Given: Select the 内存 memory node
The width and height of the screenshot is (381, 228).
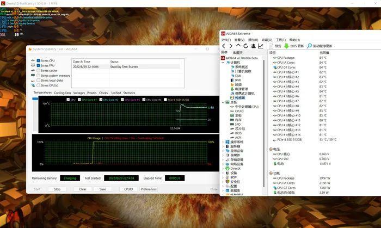Looking at the screenshot, I should point(238,120).
